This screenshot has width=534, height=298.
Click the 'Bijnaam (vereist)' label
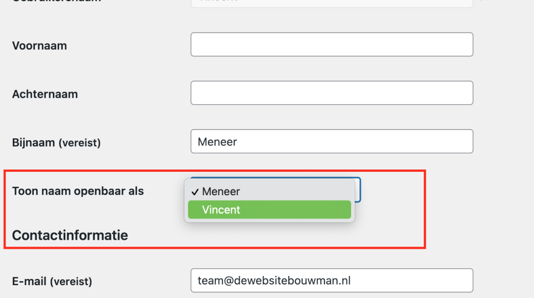pyautogui.click(x=57, y=143)
